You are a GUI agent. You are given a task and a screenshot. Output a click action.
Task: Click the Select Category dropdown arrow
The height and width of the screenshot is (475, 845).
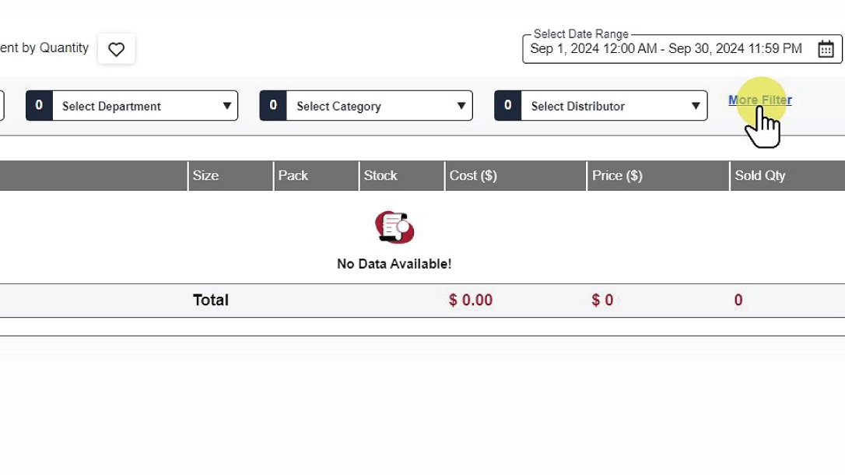pyautogui.click(x=461, y=106)
